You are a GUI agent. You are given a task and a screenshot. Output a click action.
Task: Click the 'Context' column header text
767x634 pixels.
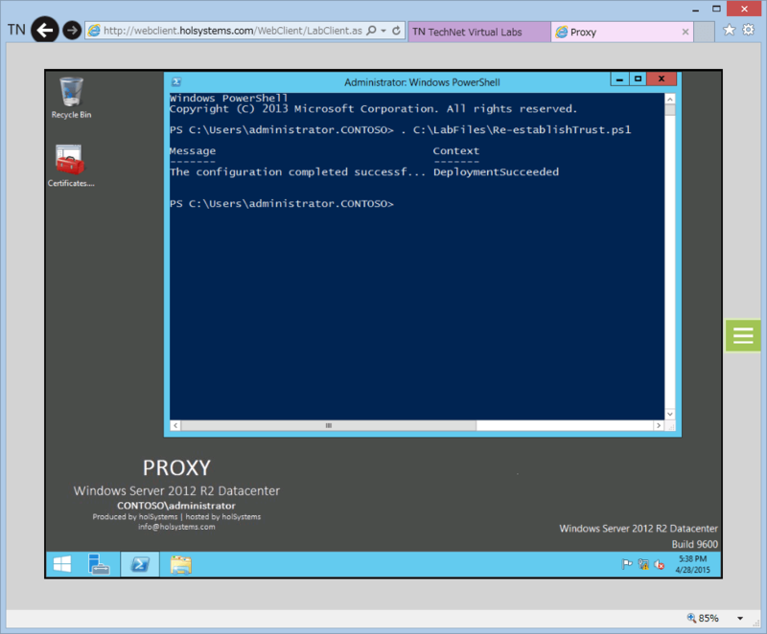tap(456, 151)
